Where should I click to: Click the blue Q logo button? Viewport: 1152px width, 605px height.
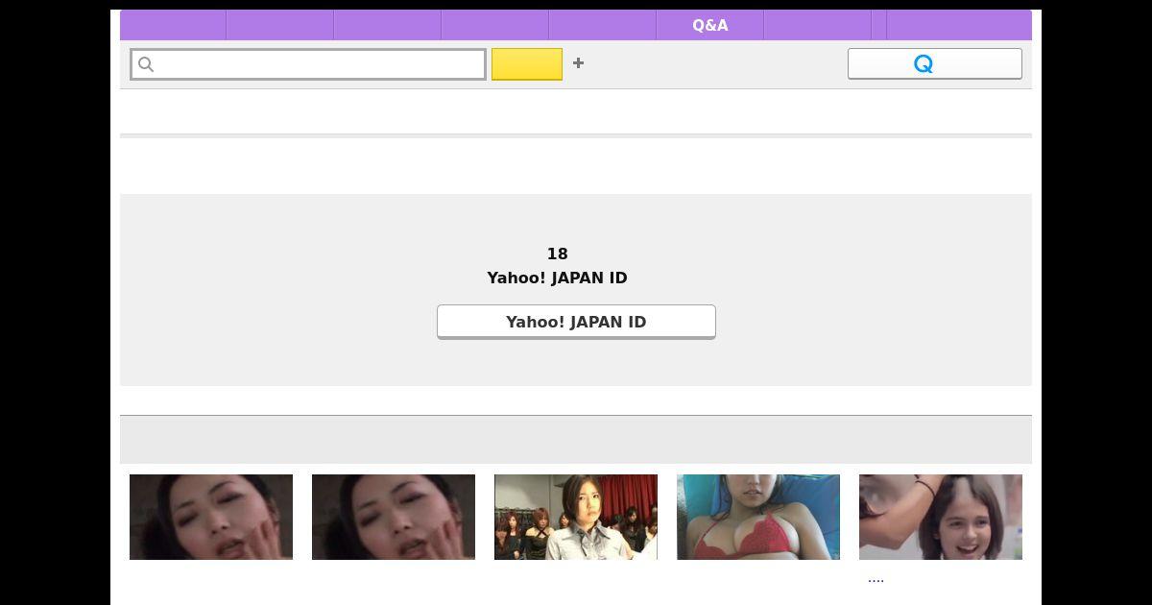pyautogui.click(x=935, y=63)
